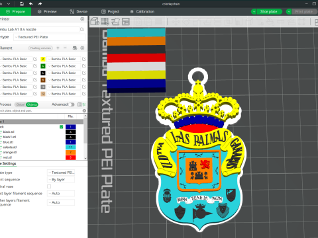Click orange.stl filament color cell 7
The height and width of the screenshot is (238, 318).
71,152
